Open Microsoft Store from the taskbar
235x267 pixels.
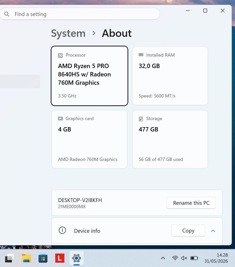tap(43, 258)
